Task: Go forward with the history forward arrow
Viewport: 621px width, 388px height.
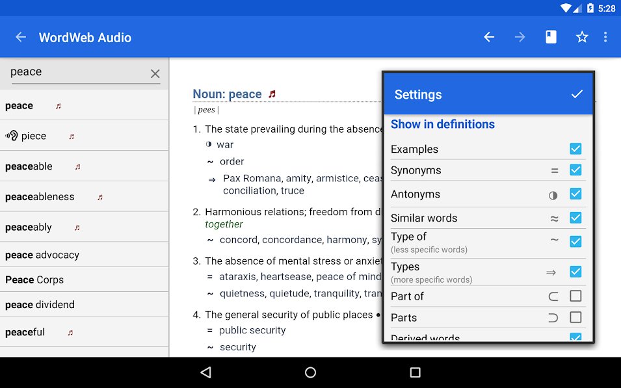Action: click(x=520, y=37)
